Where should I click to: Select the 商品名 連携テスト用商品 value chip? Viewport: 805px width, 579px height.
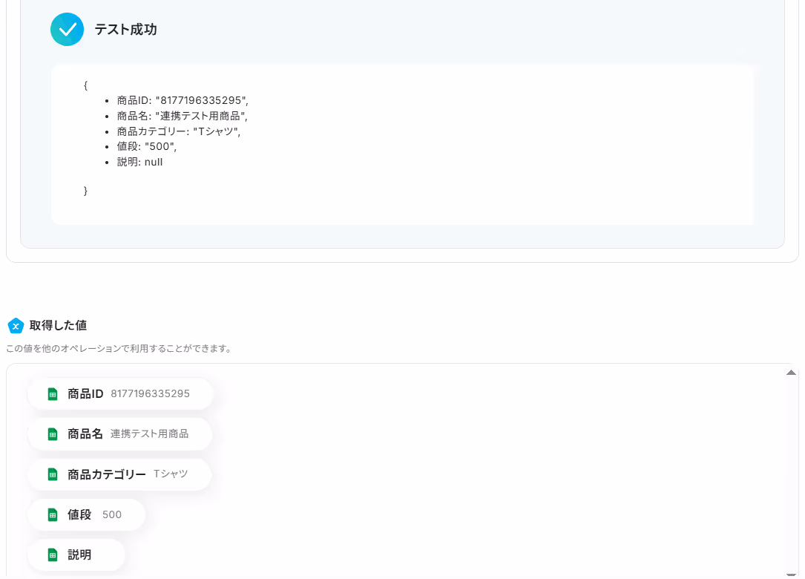pyautogui.click(x=119, y=434)
